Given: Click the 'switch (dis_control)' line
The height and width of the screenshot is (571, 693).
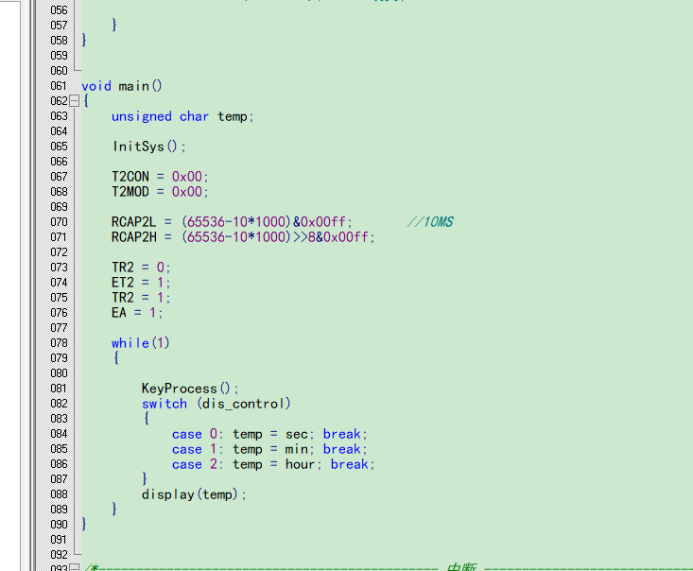Looking at the screenshot, I should pos(217,404).
